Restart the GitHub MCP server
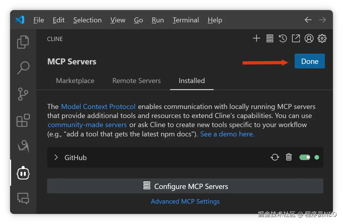The height and width of the screenshot is (224, 343). 275,157
